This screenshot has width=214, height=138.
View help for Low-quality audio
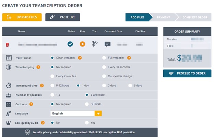[43, 123]
